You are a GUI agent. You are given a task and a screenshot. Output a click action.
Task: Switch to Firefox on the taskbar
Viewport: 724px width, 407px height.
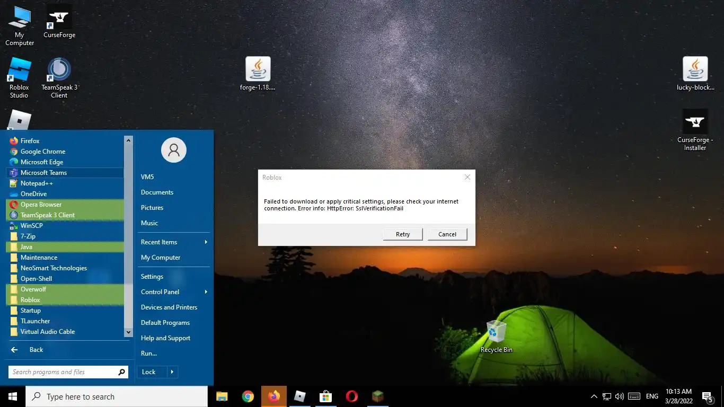pyautogui.click(x=274, y=396)
